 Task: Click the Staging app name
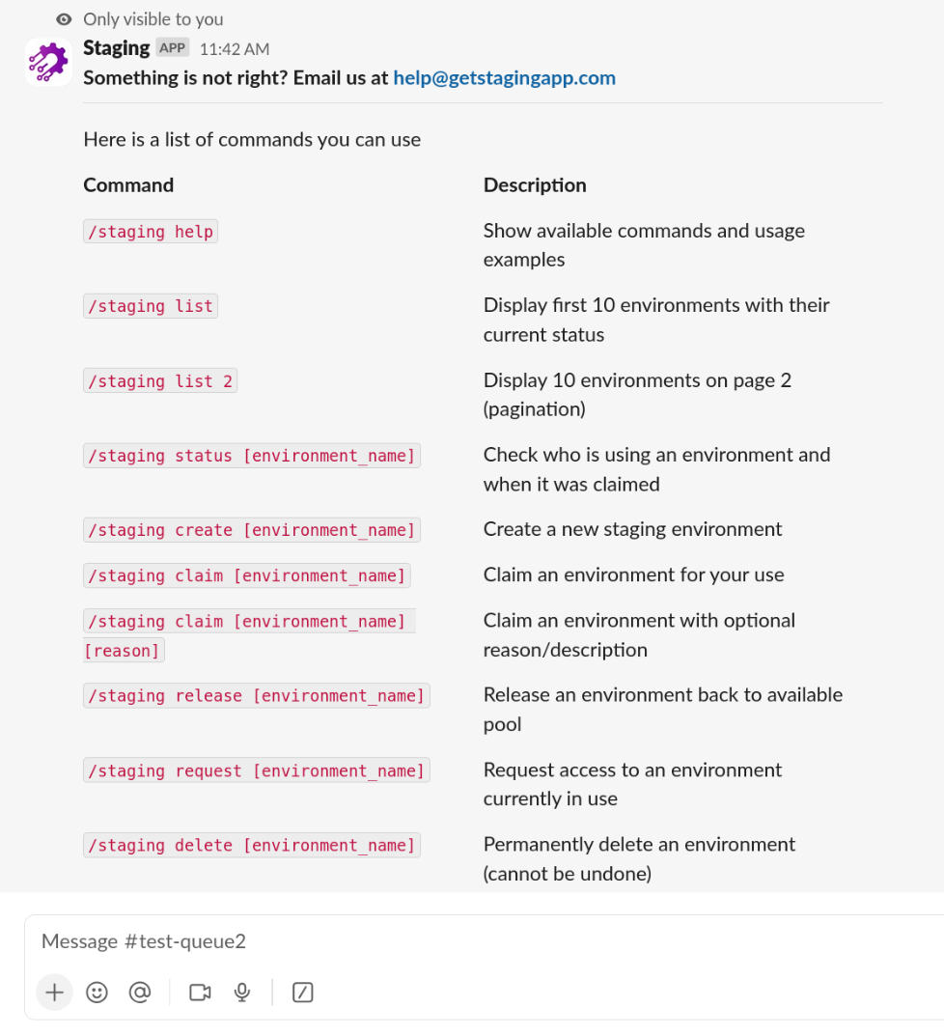click(x=116, y=48)
